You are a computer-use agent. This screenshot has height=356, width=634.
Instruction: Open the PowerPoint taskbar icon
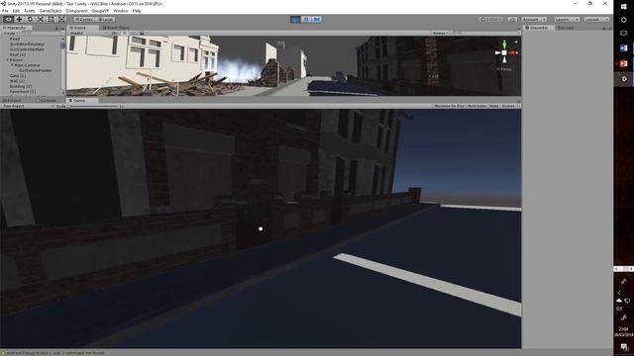pos(623,63)
